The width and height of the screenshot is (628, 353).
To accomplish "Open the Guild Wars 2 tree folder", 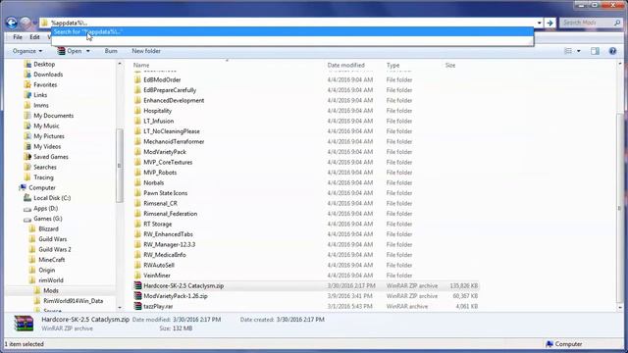I will (55, 249).
